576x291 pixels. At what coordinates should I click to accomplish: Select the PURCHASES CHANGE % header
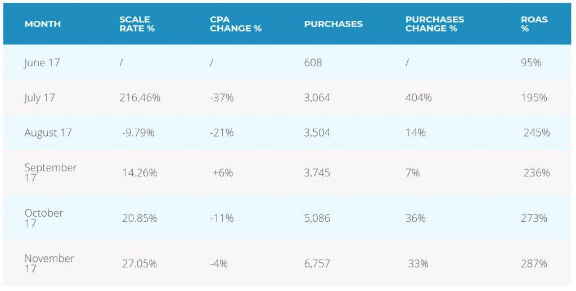click(435, 24)
